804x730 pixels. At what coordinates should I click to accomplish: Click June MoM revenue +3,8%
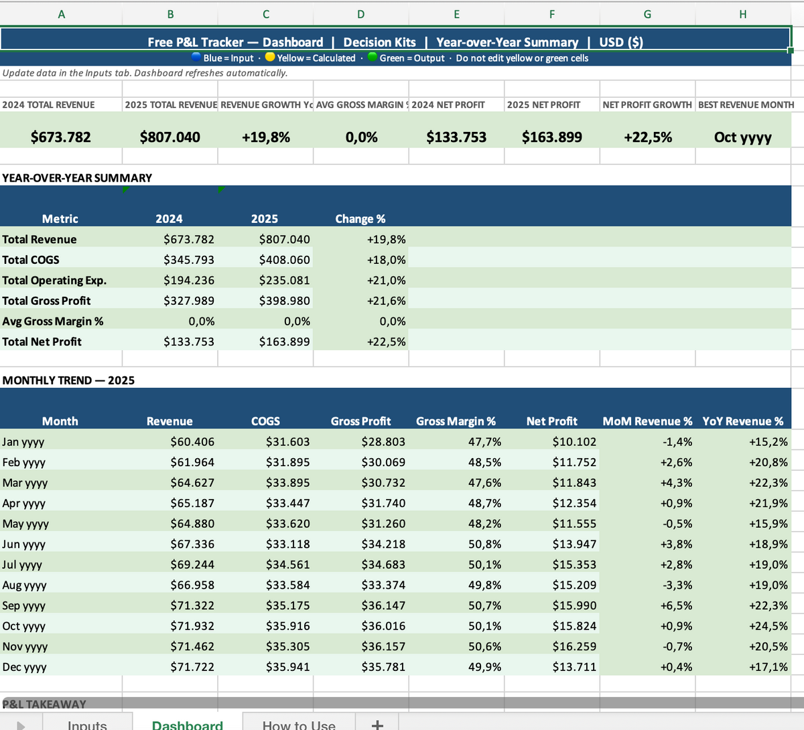(x=677, y=544)
